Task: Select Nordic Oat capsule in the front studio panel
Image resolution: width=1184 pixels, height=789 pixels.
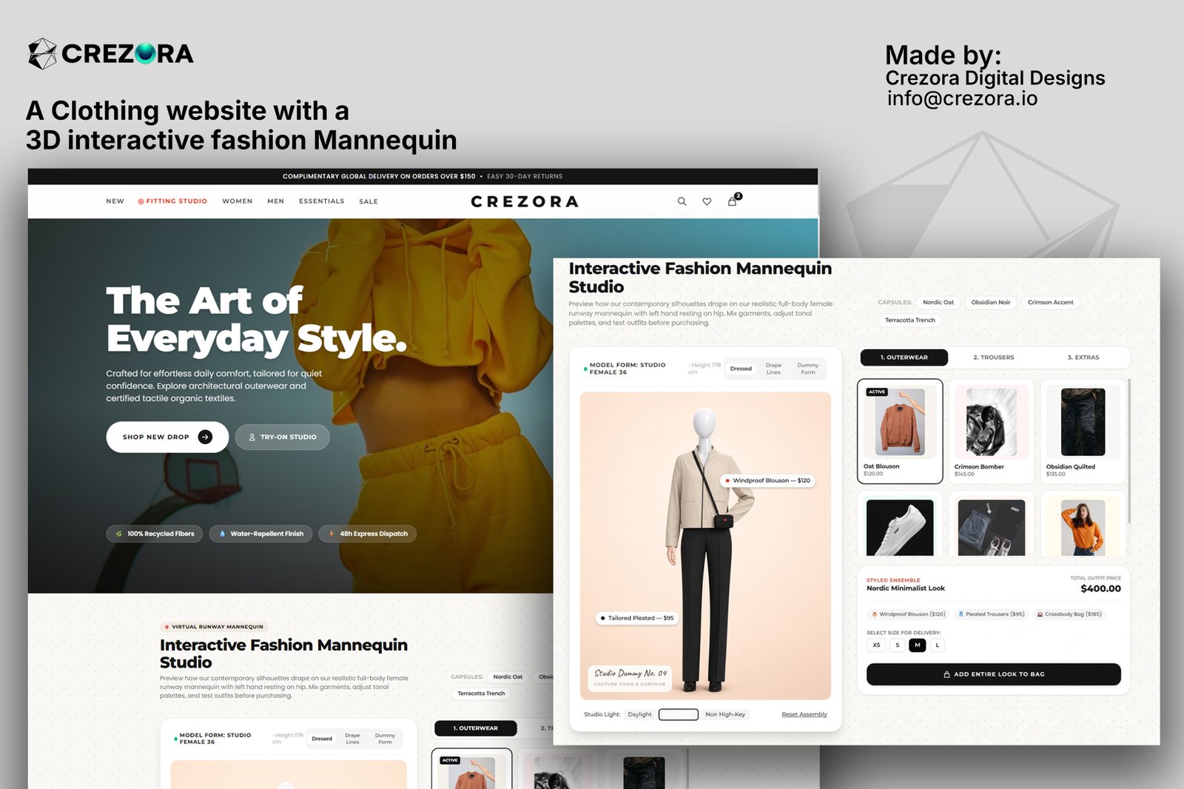Action: point(938,302)
